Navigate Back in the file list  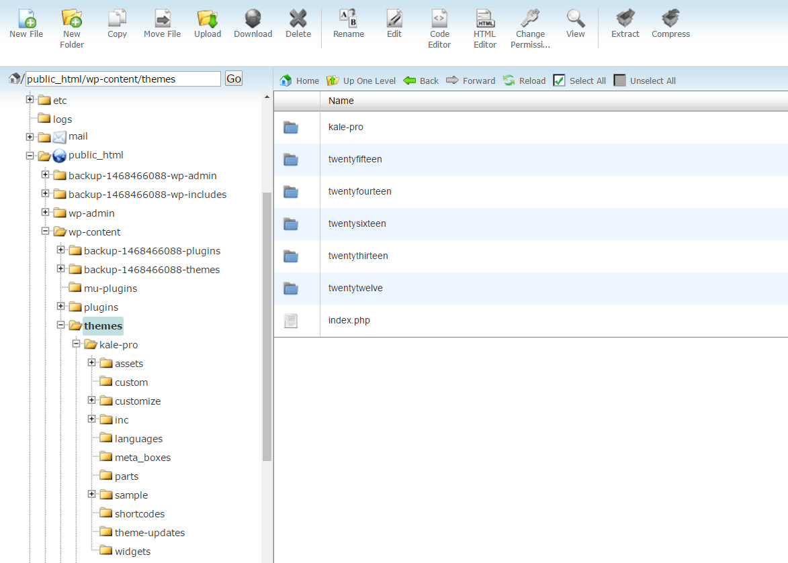click(x=421, y=81)
